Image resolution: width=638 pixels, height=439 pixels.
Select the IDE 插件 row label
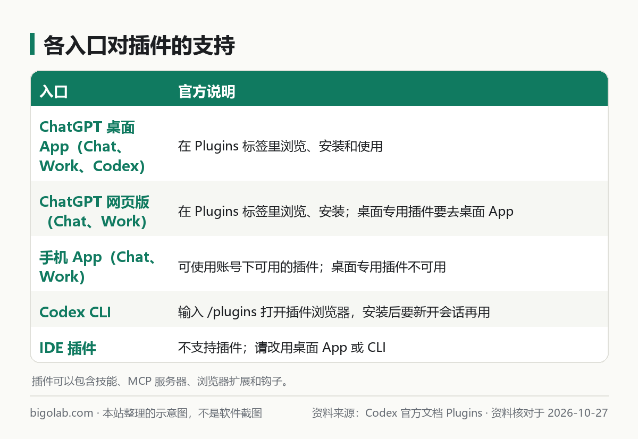coord(68,348)
